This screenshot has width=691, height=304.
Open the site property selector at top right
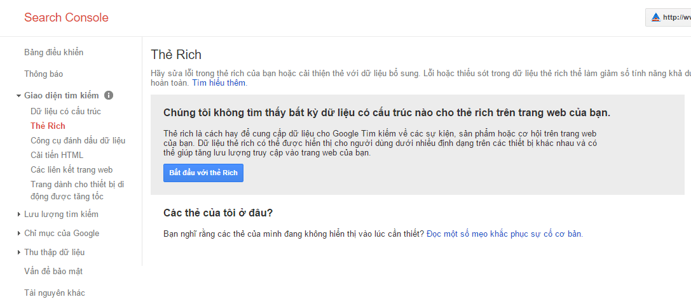tap(669, 18)
